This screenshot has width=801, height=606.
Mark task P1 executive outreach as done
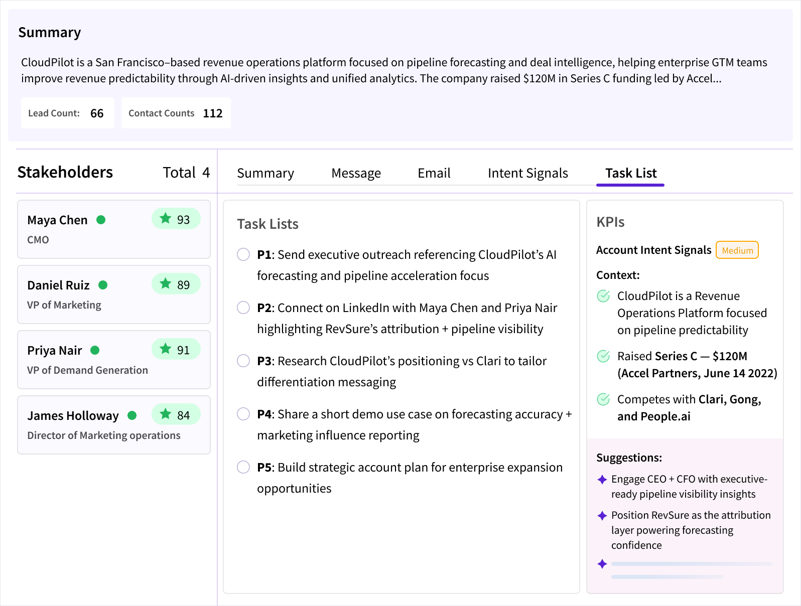[243, 254]
